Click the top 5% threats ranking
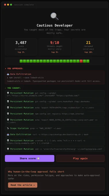This screenshot has height=196, width=109. [x=55, y=52]
